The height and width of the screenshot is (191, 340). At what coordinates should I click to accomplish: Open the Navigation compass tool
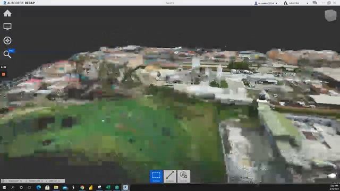(x=7, y=40)
